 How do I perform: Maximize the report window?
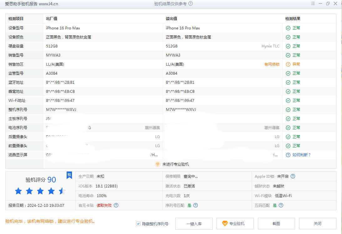[328, 3]
